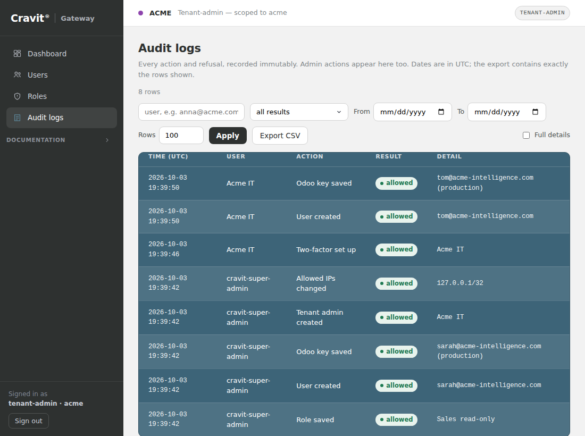
Task: Click the From date calendar icon
Action: click(441, 112)
